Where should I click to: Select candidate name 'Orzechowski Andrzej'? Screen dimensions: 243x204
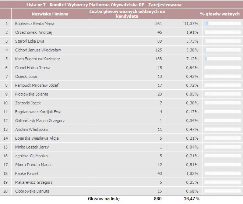pos(34,32)
